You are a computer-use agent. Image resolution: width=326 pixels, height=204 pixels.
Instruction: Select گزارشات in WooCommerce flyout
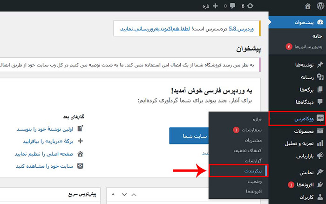253,161
